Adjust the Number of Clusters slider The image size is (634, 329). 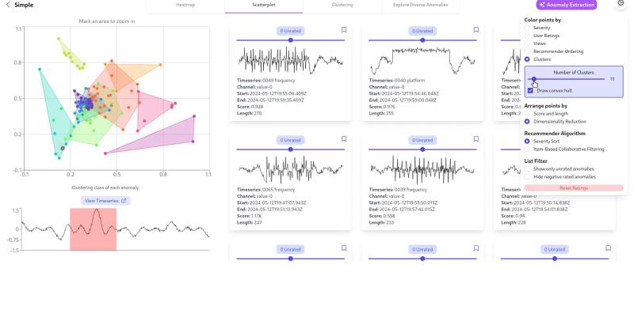click(534, 79)
